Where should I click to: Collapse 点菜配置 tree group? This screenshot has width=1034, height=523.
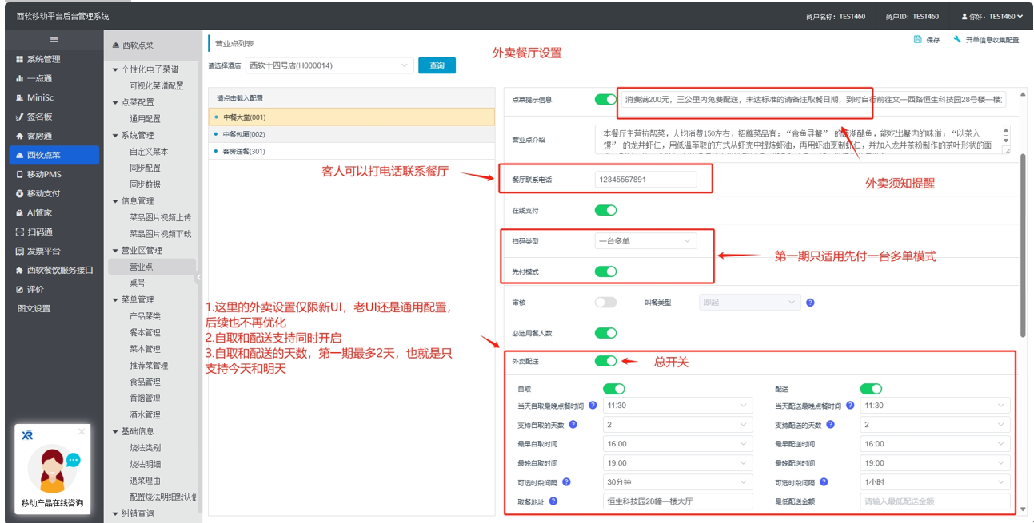pos(115,102)
